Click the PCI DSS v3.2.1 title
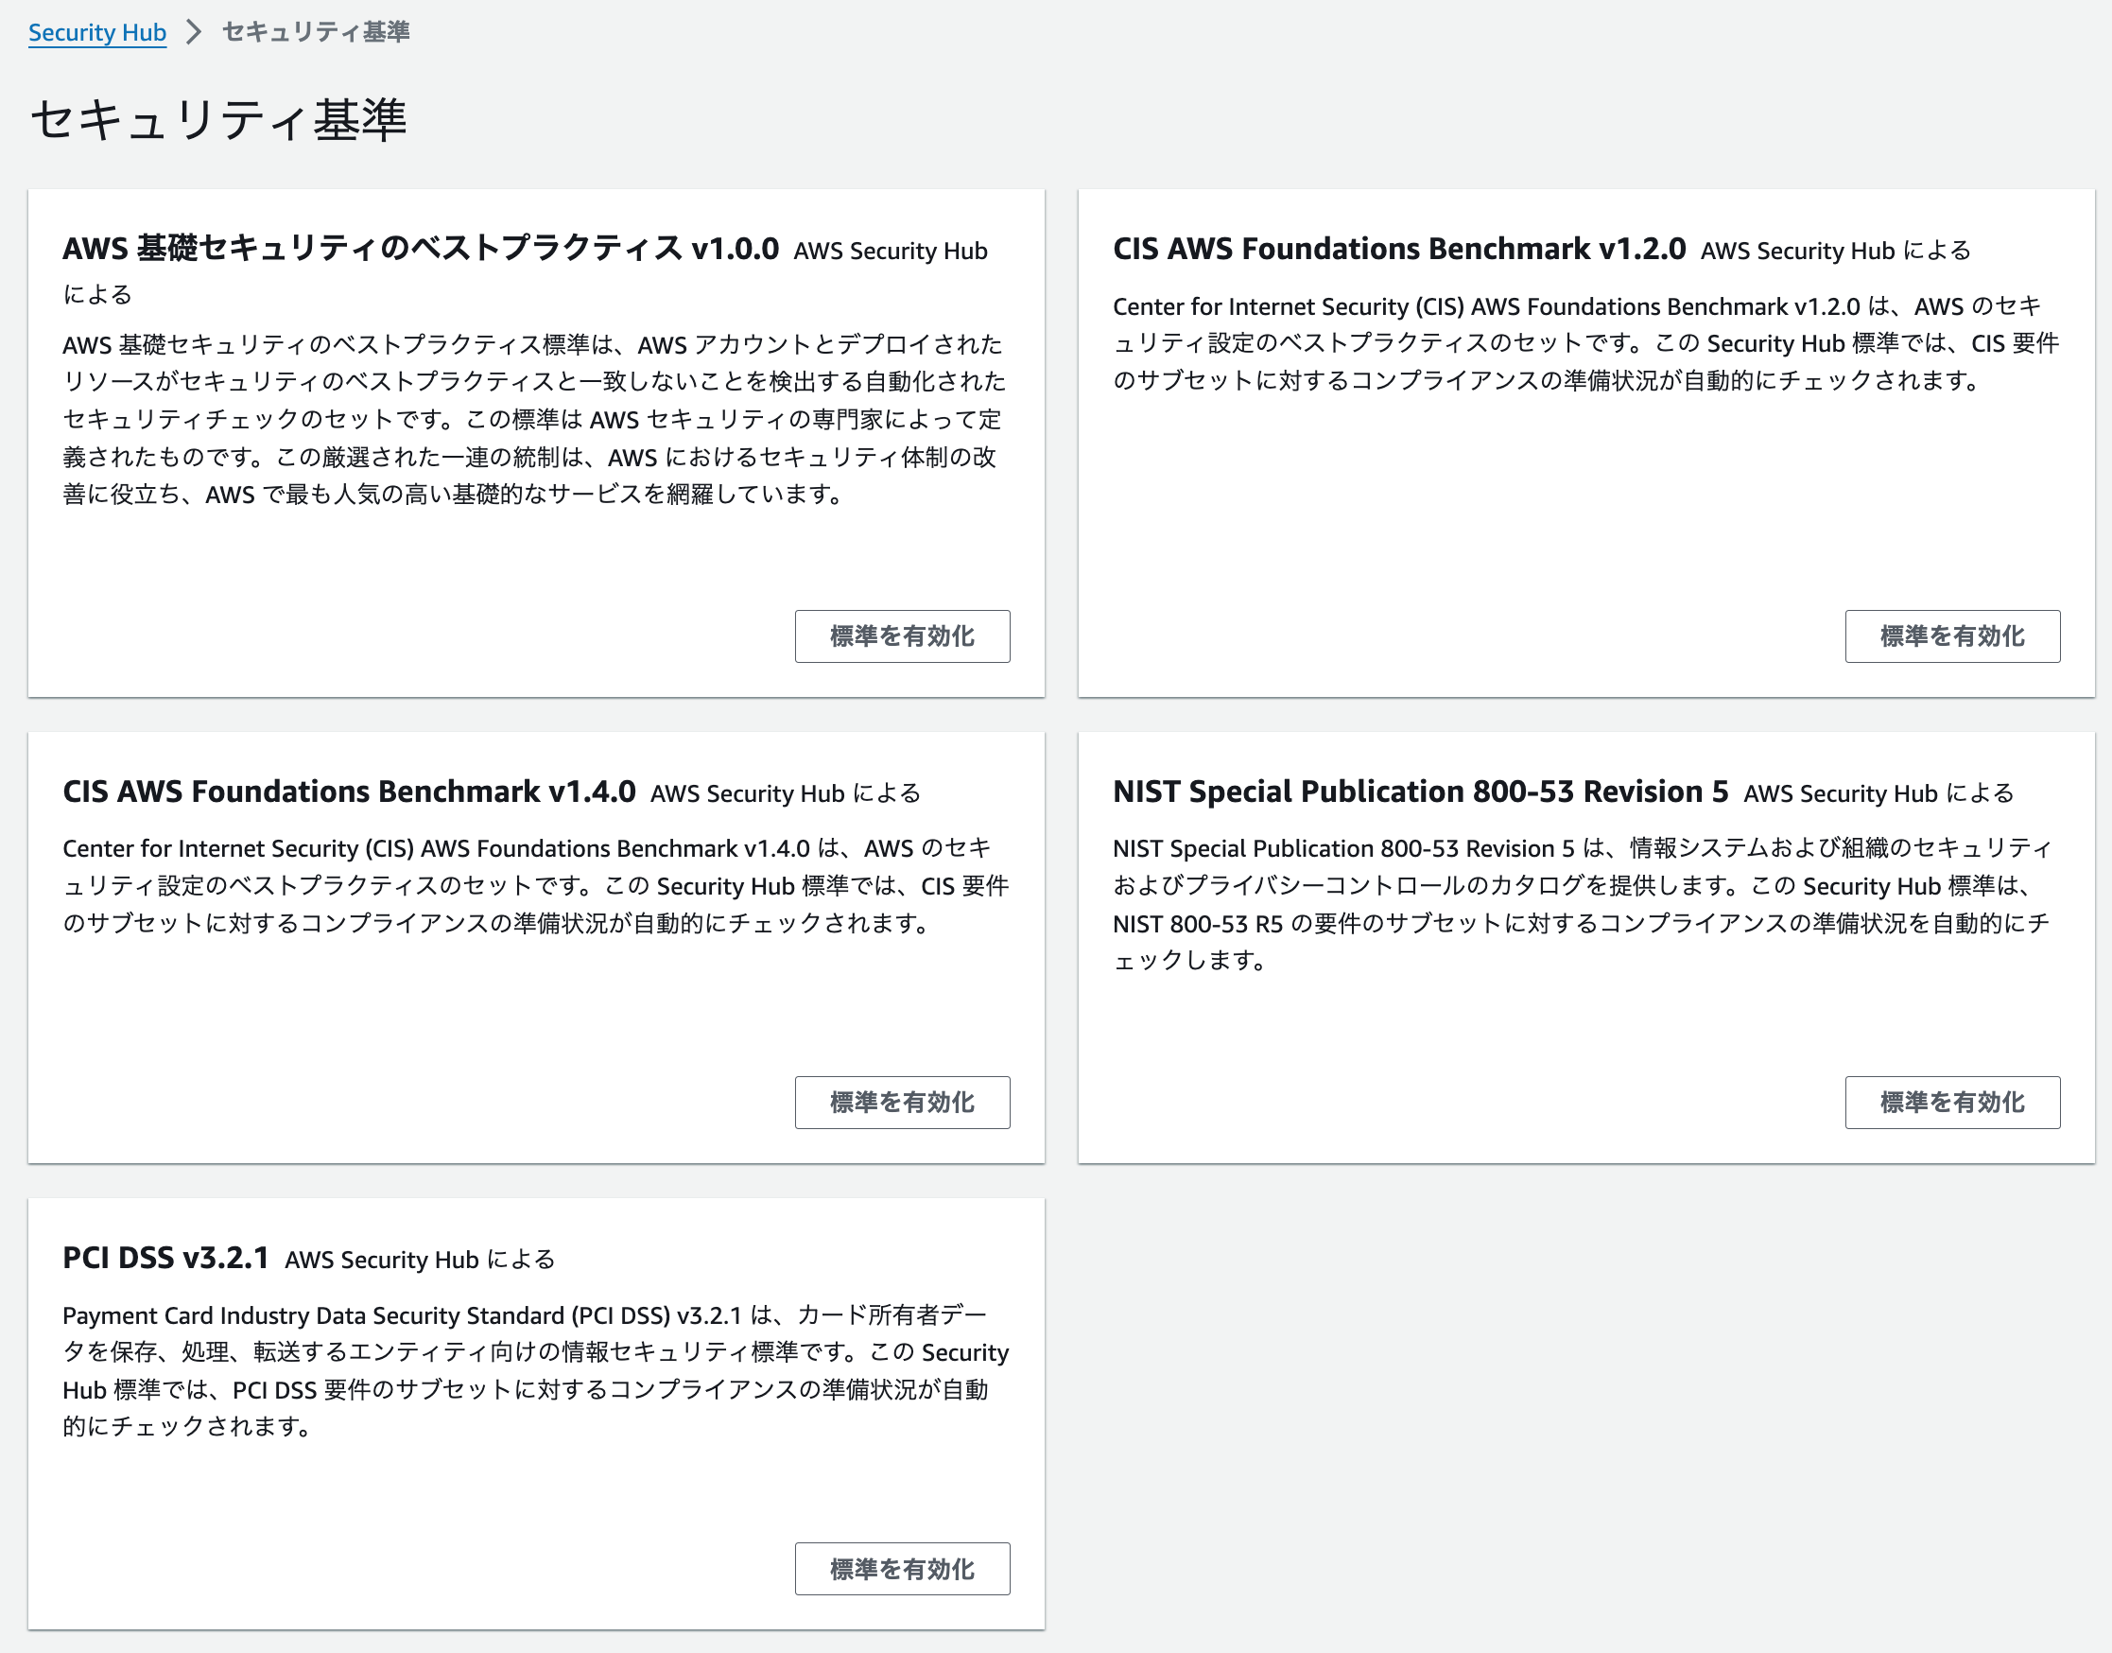This screenshot has height=1653, width=2112. [165, 1258]
